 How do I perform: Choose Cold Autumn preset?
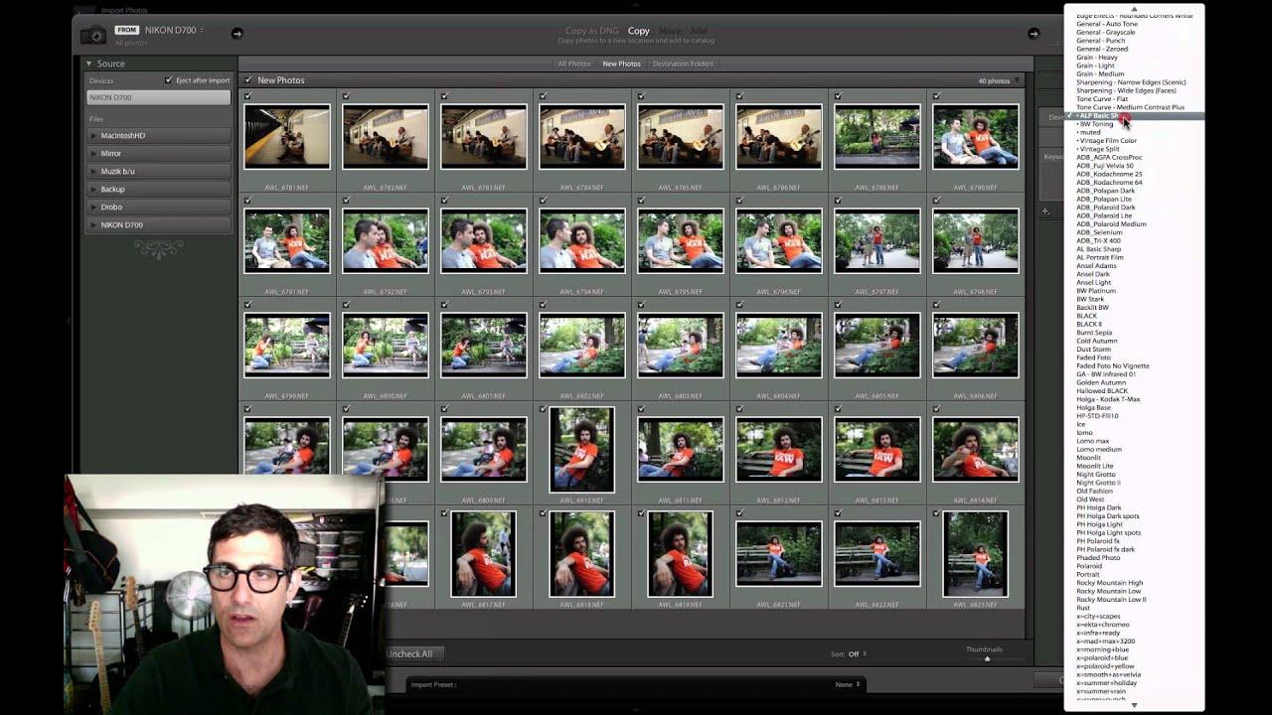click(x=1097, y=341)
